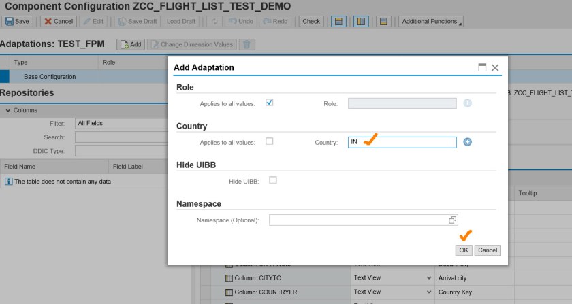Open the CITYTO Text View dropdown
This screenshot has height=304, width=572.
(429, 278)
